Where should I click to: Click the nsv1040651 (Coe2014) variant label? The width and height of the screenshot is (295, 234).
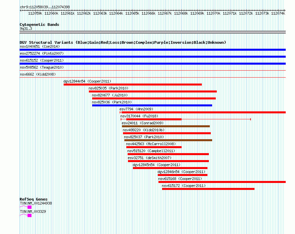40,46
